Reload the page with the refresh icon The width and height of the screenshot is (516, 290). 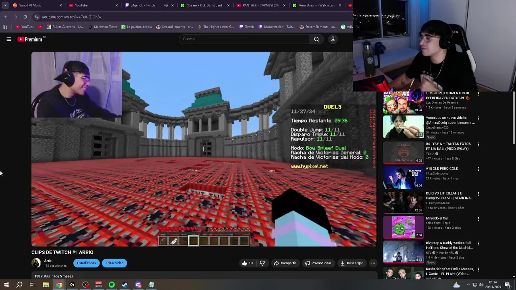coord(25,17)
